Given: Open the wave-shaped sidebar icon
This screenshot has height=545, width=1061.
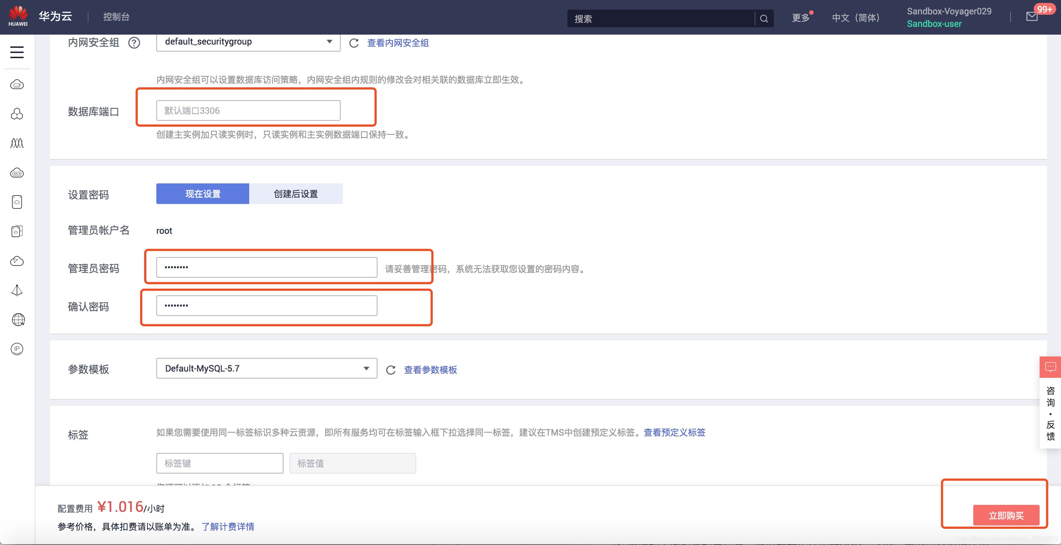Looking at the screenshot, I should [x=17, y=143].
